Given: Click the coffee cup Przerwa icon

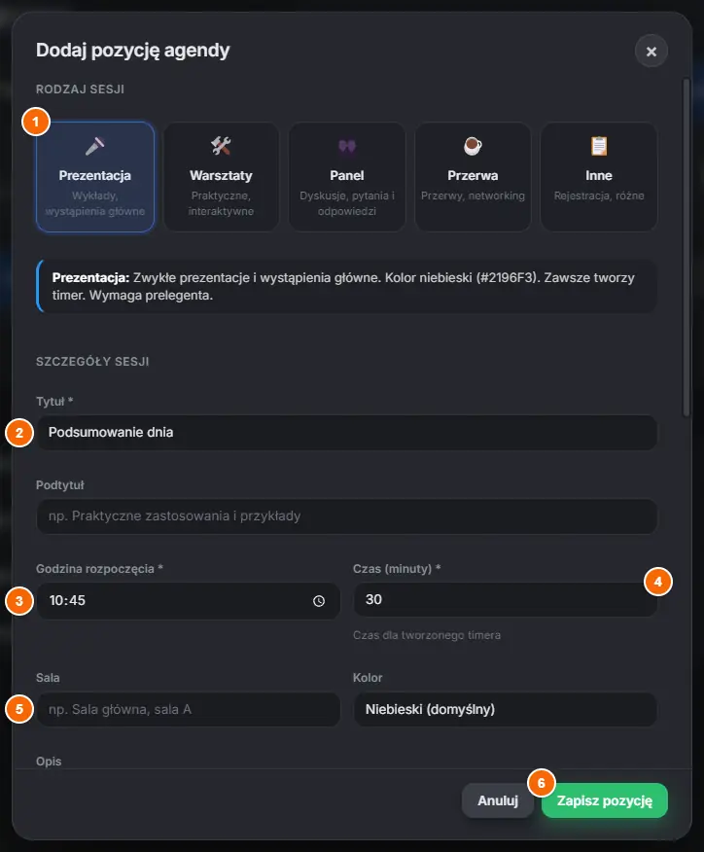Looking at the screenshot, I should (473, 146).
